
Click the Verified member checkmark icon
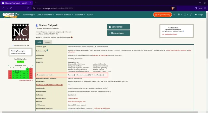point(95,47)
